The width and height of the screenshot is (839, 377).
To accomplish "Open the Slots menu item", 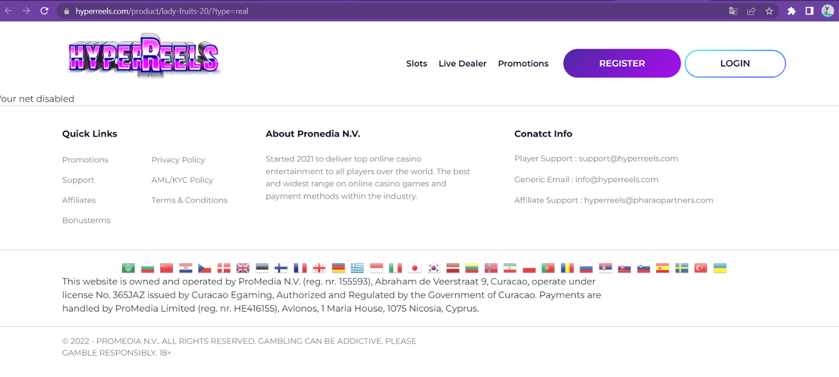I will click(x=417, y=64).
